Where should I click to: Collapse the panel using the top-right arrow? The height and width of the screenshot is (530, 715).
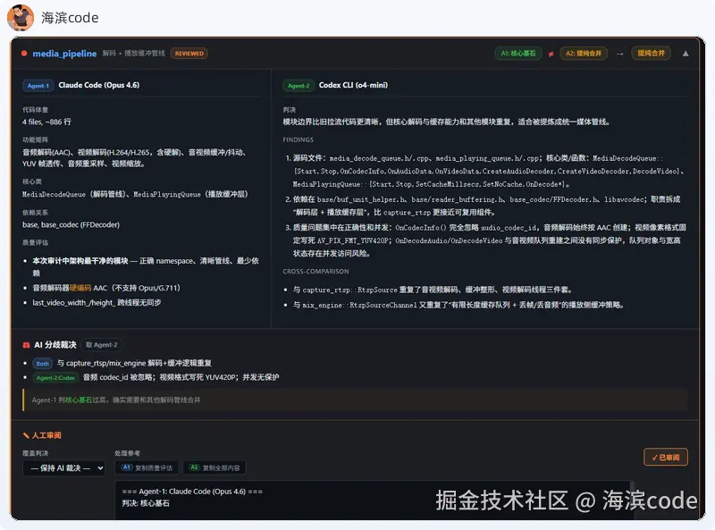(686, 54)
